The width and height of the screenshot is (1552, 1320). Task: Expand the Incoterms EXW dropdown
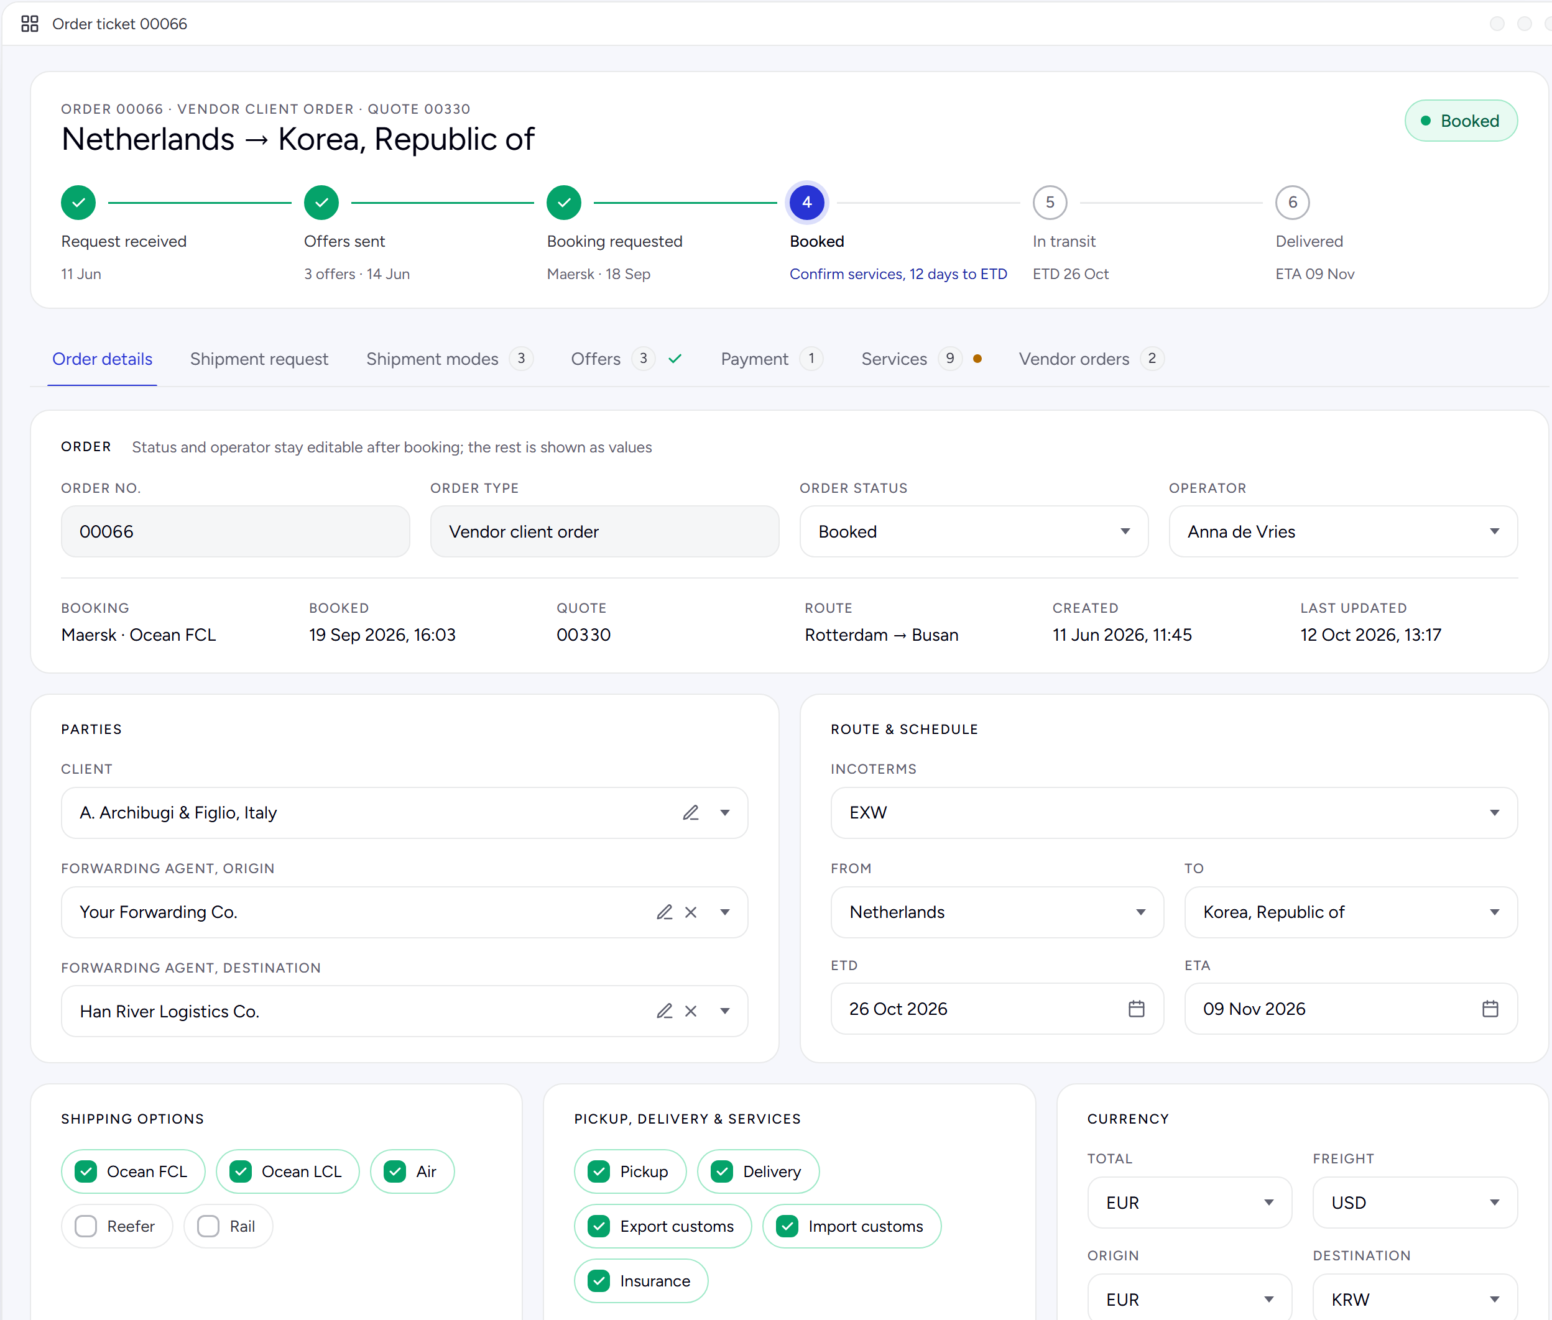1174,813
